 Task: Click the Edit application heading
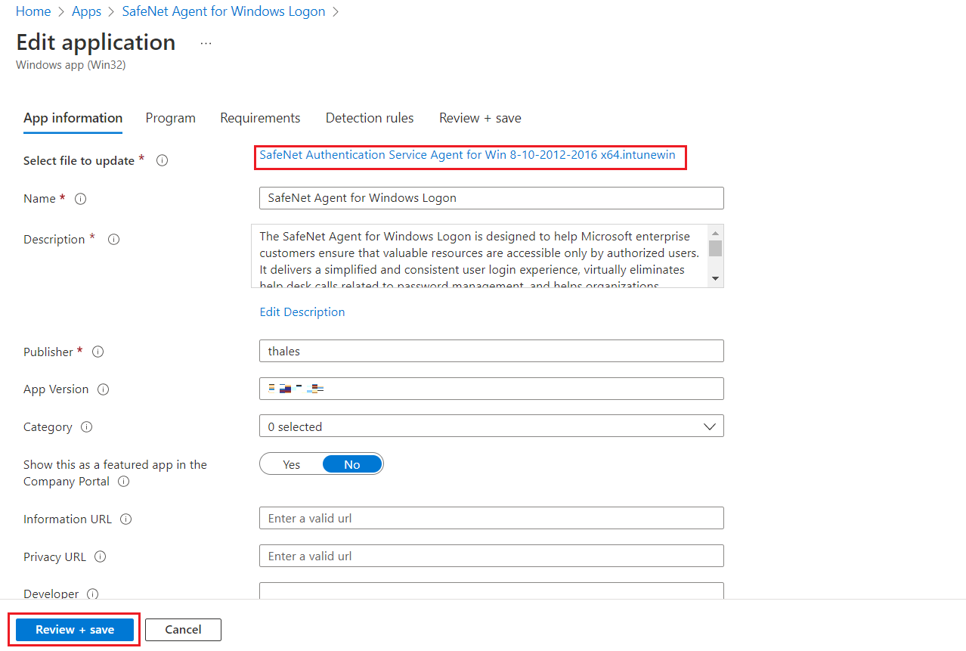click(96, 42)
